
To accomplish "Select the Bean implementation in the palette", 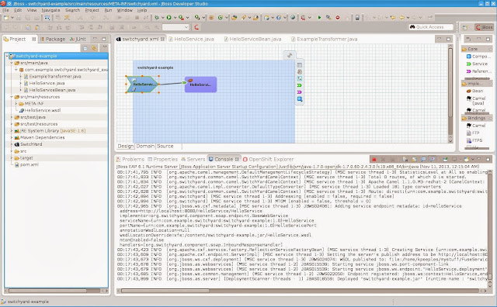I will click(474, 91).
